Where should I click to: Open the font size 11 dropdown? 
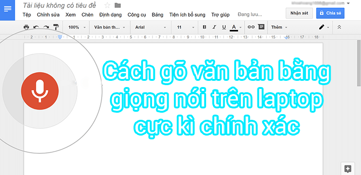186,27
